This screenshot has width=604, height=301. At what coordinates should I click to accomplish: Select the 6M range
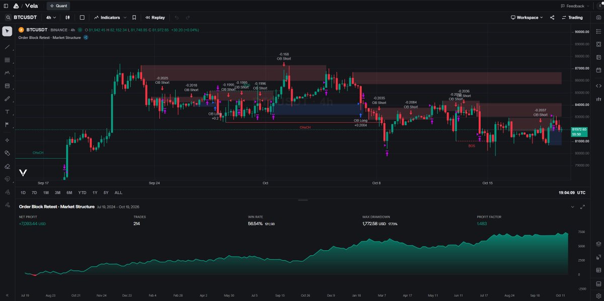69,192
